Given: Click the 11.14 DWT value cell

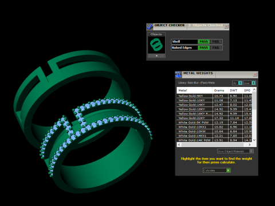Looking at the screenshot, I should 235,118.
